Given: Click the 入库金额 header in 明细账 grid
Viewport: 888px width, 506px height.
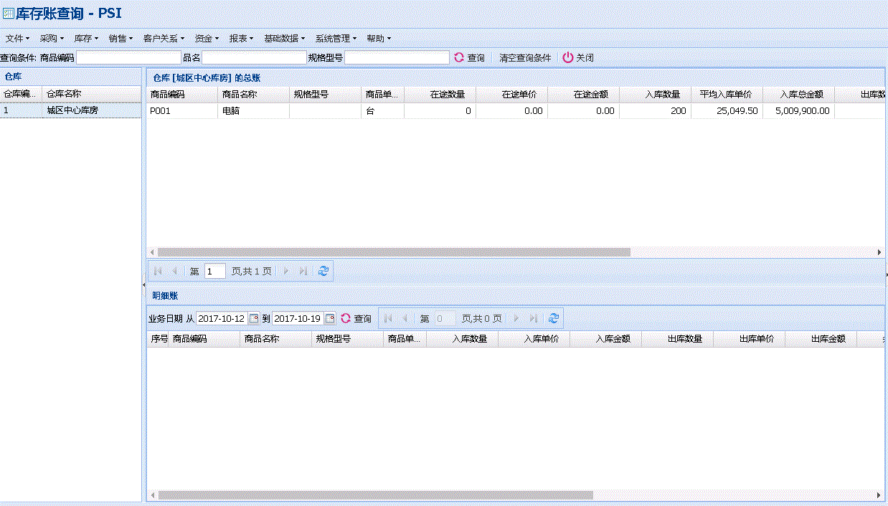Looking at the screenshot, I should coord(605,339).
